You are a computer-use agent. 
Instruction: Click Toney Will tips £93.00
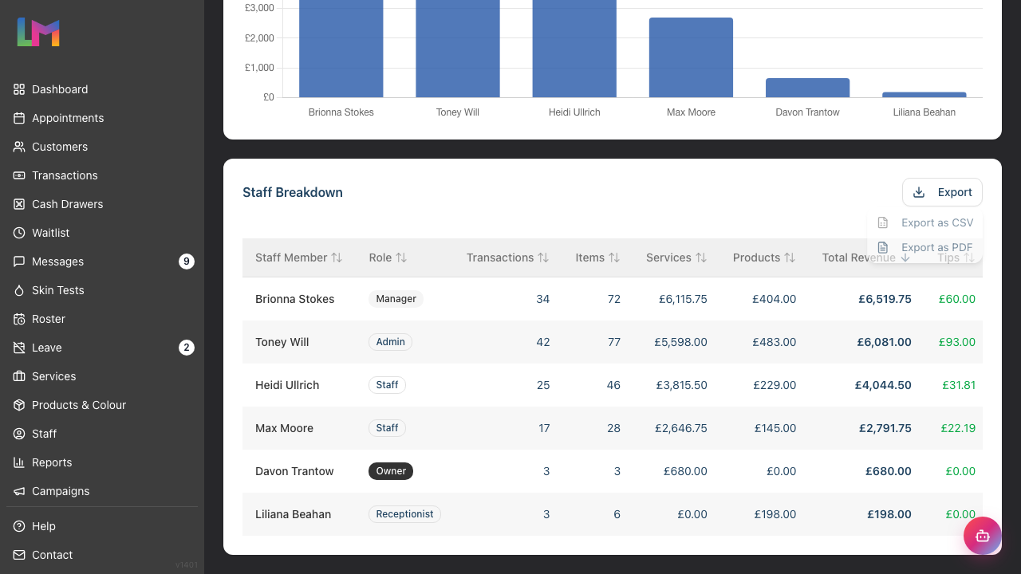point(957,342)
